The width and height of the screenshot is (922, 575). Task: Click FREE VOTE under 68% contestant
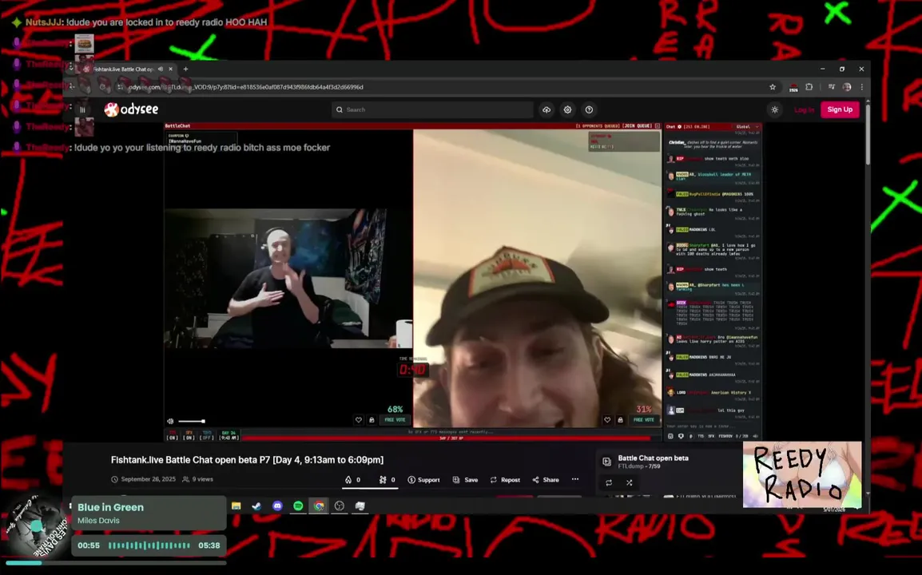click(x=395, y=420)
